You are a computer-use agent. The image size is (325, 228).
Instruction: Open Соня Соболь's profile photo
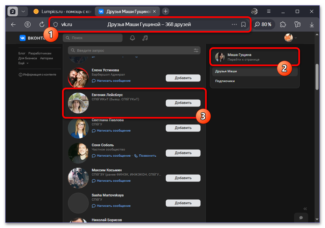click(x=78, y=153)
